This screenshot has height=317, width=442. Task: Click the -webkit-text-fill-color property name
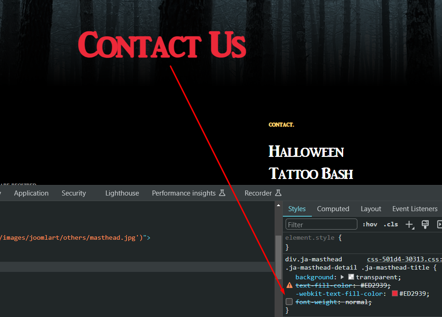339,294
